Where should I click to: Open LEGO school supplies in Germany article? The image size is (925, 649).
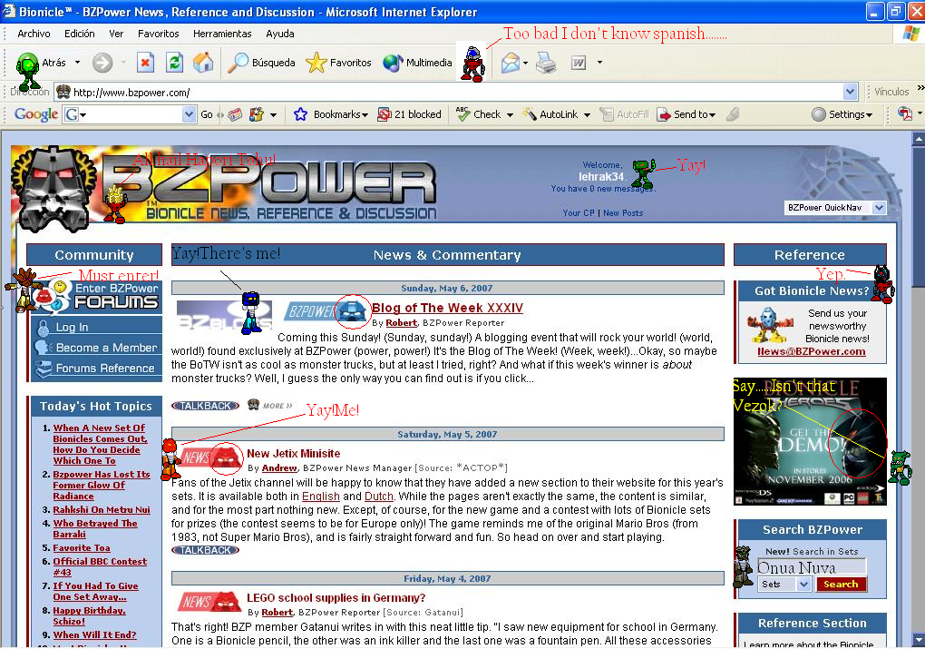point(336,597)
